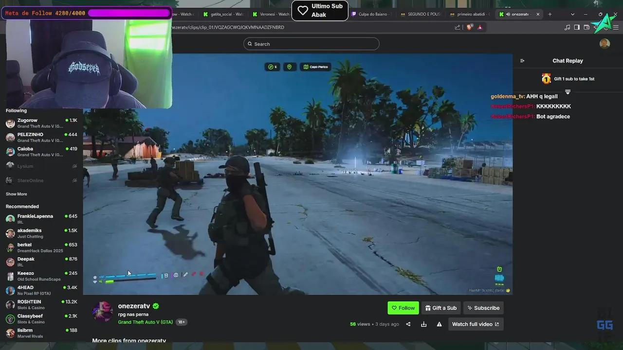This screenshot has width=623, height=350.
Task: Click Watch full video button
Action: (x=476, y=324)
